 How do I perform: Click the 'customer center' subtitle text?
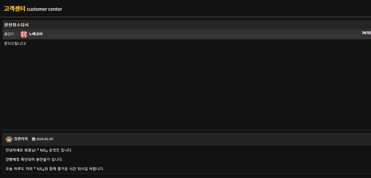(x=44, y=9)
